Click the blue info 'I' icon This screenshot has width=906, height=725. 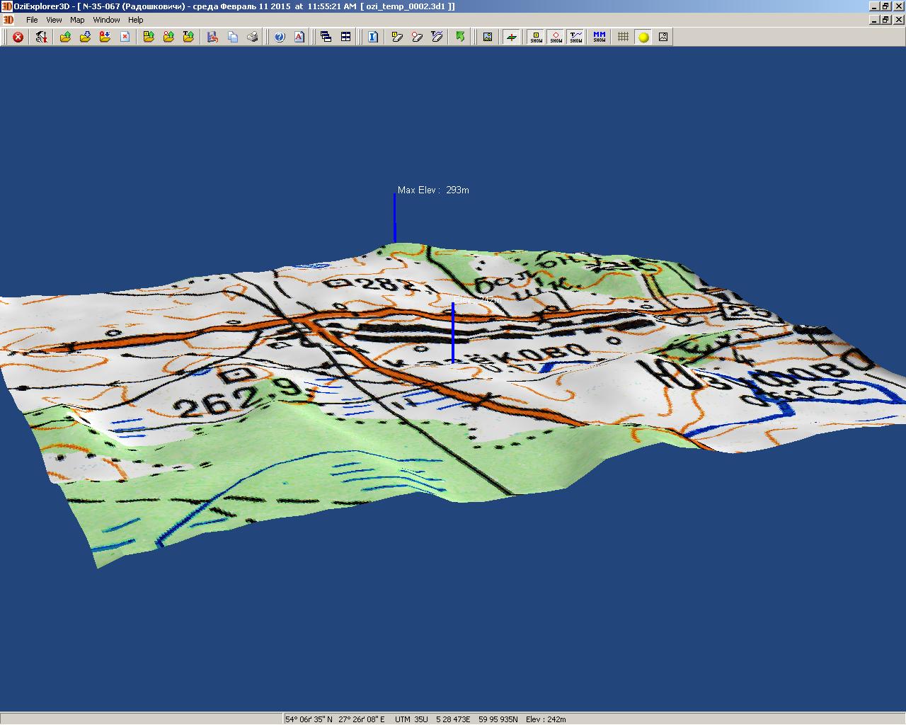coord(373,37)
